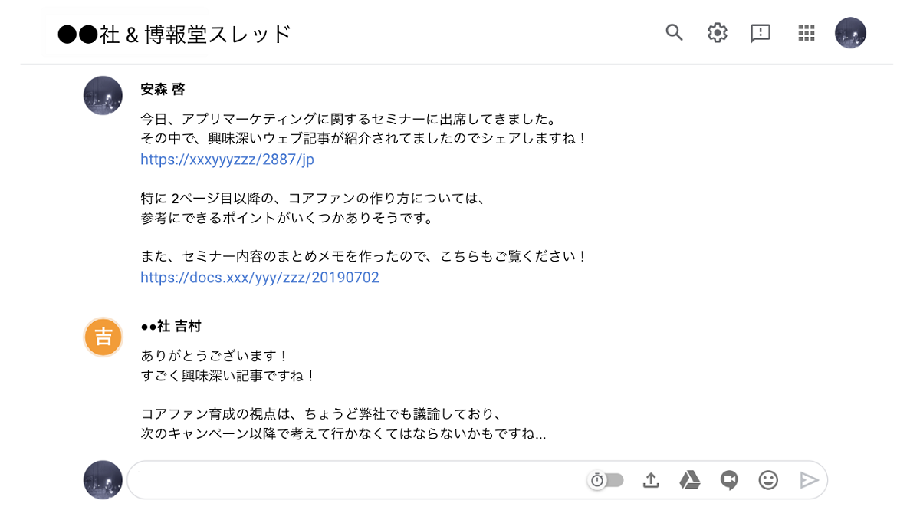Open the emoji picker
This screenshot has height=520, width=920.
tap(768, 480)
